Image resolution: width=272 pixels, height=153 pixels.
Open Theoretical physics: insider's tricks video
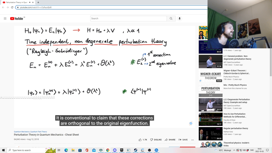click(x=236, y=144)
